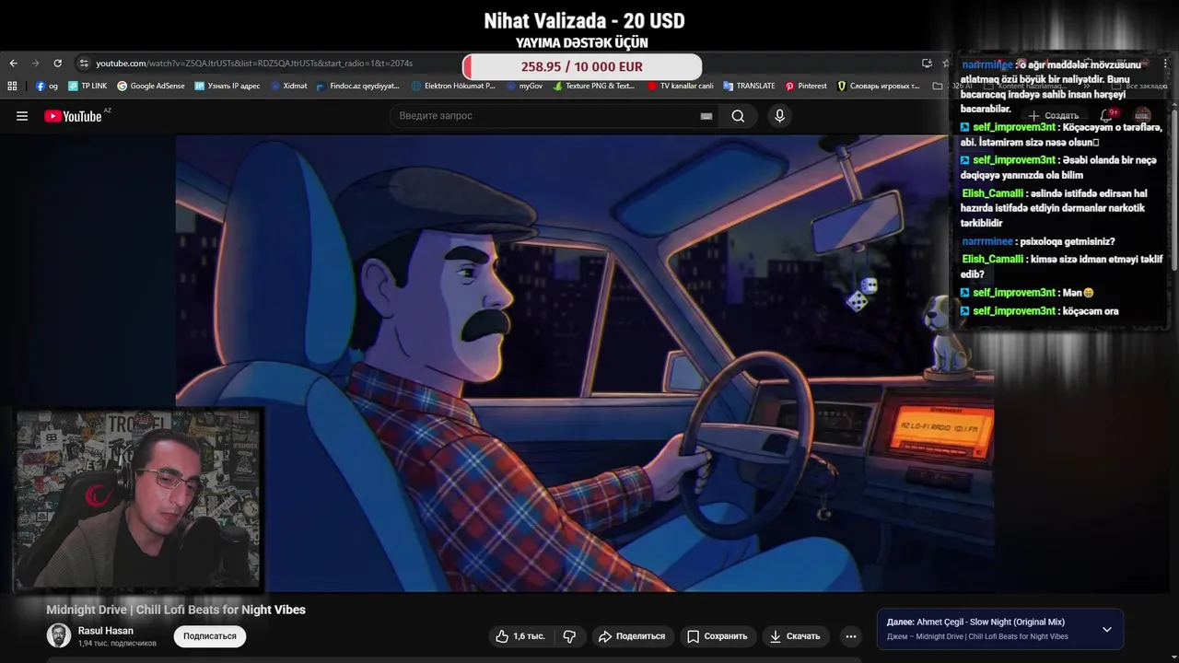Screen dimensions: 1179x663
Task: Open the Узнать IP адрес bookmark
Action: 228,86
